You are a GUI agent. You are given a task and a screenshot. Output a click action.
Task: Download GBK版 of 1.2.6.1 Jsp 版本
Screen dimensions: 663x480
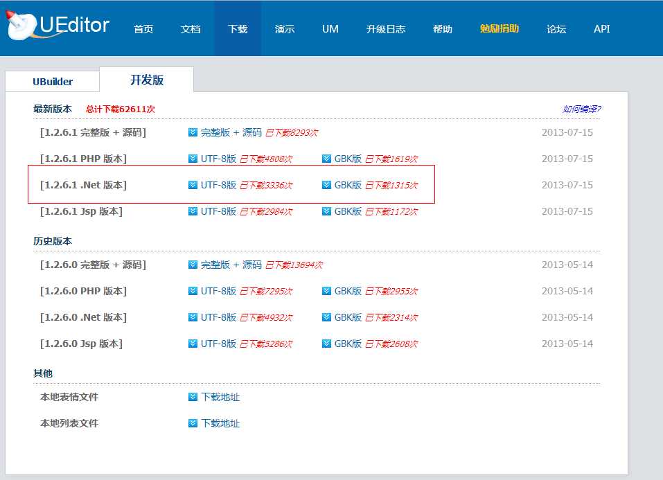pos(348,211)
